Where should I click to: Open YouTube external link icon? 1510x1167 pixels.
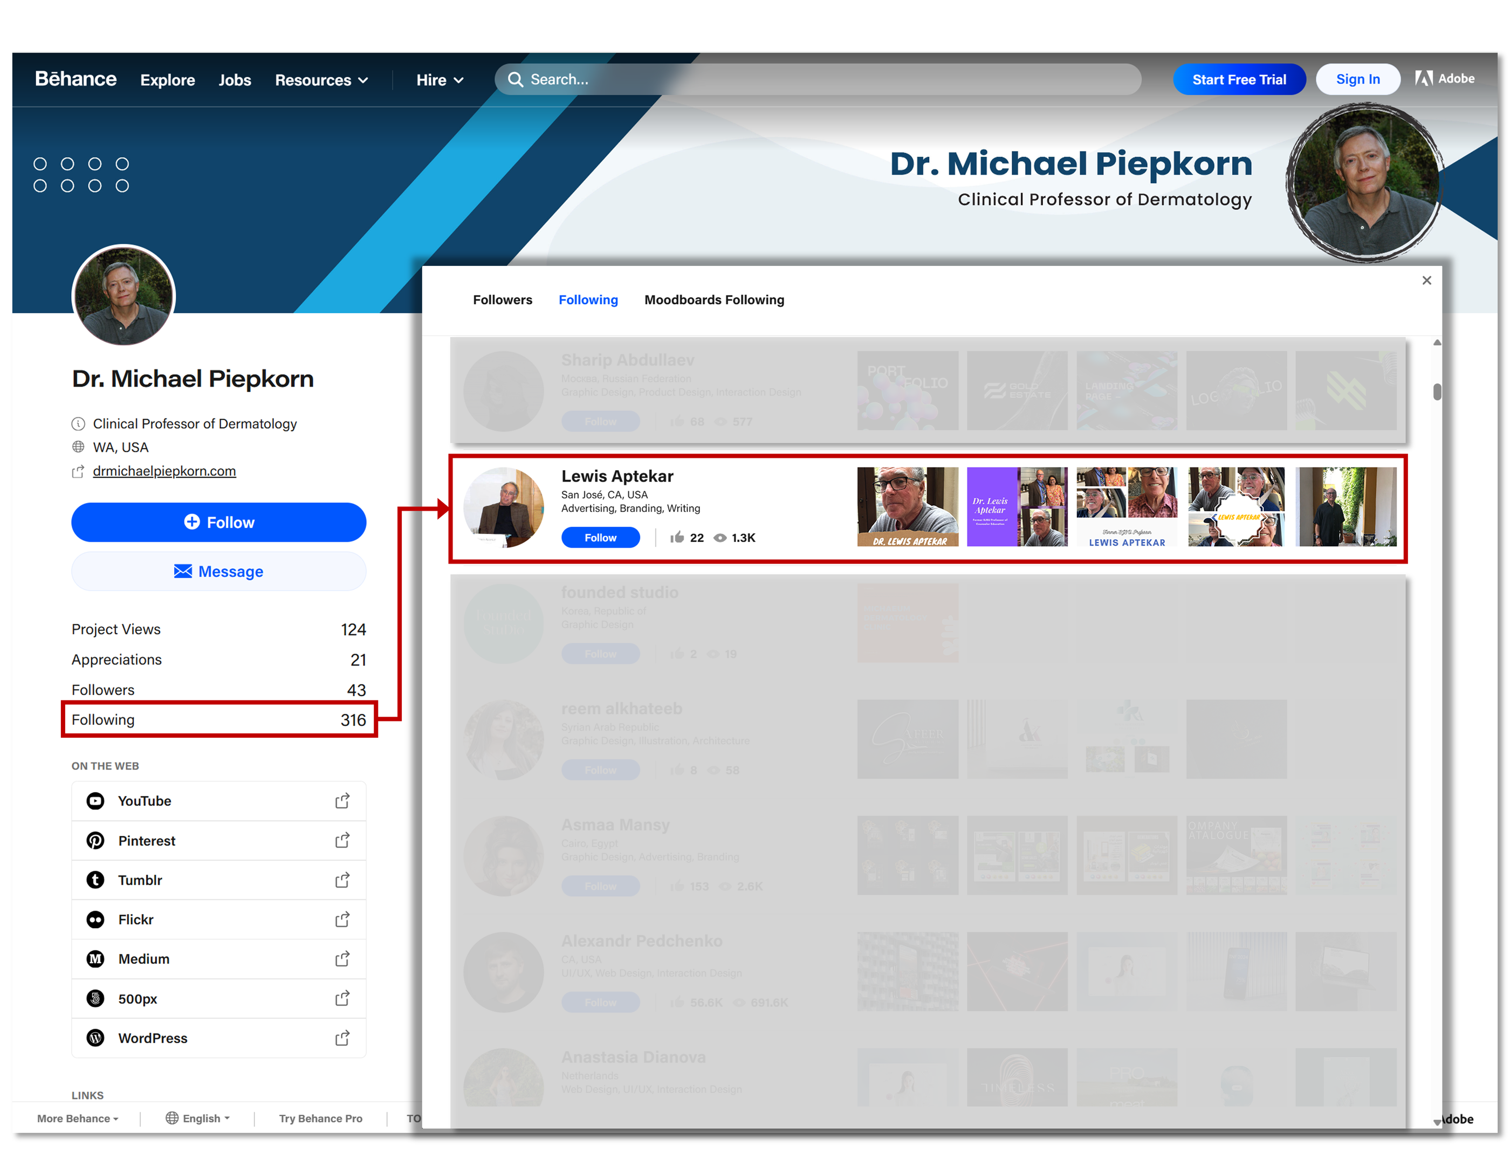pyautogui.click(x=342, y=801)
